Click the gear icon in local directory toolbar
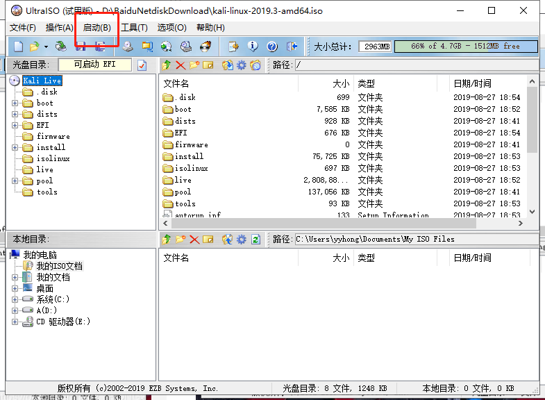The image size is (545, 400). [241, 239]
